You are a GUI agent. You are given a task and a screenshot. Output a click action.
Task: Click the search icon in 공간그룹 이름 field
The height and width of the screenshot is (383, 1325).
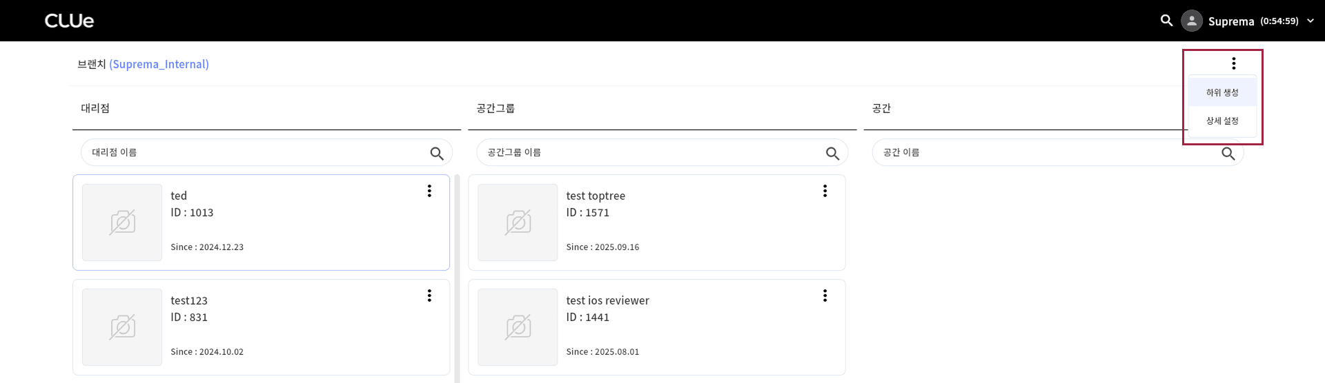[832, 153]
